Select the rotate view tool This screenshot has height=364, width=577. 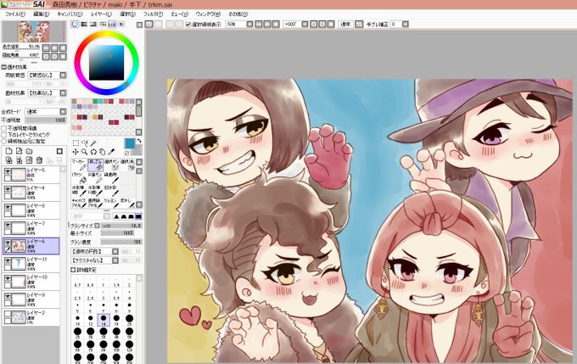tap(93, 152)
